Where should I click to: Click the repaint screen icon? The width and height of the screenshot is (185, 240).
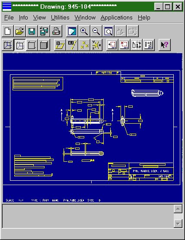72,31
